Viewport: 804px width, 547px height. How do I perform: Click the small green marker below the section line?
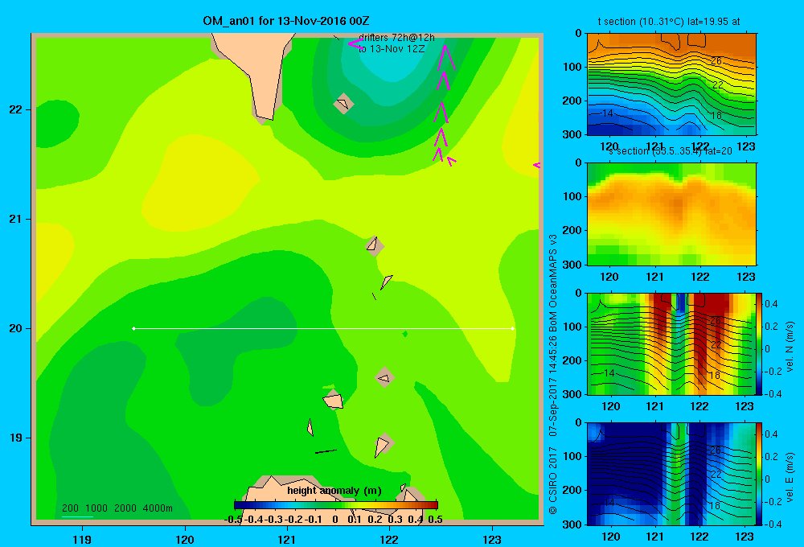click(405, 334)
